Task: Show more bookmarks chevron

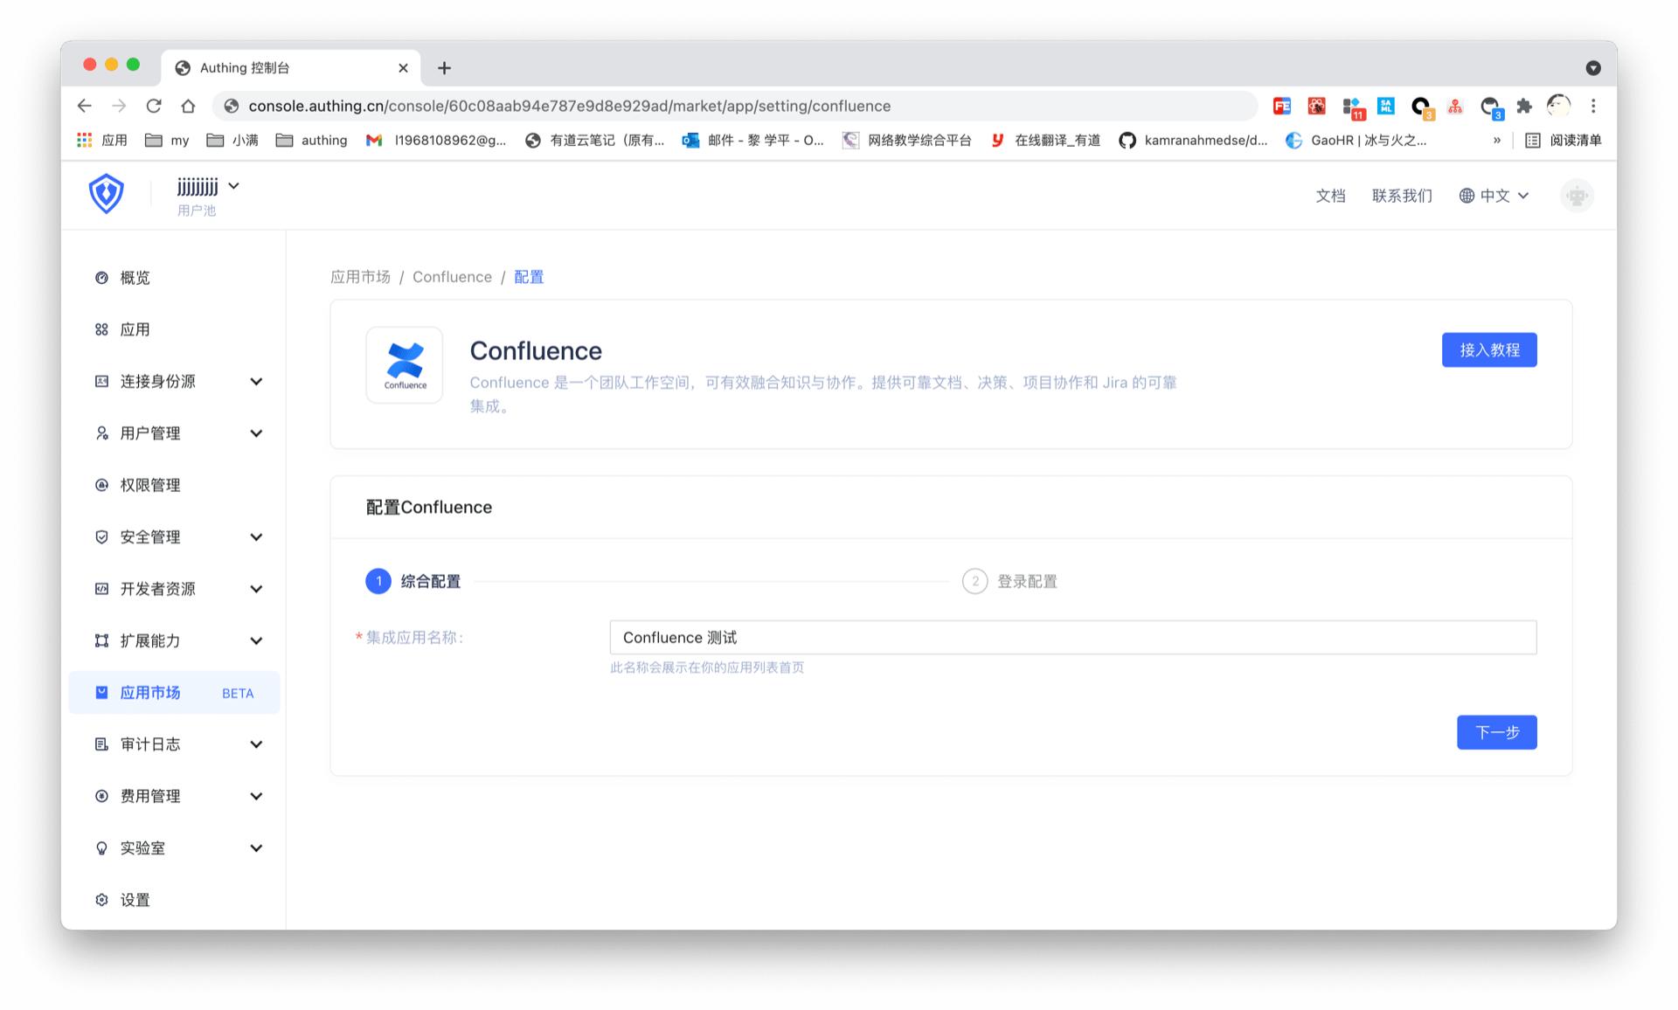Action: [1497, 140]
